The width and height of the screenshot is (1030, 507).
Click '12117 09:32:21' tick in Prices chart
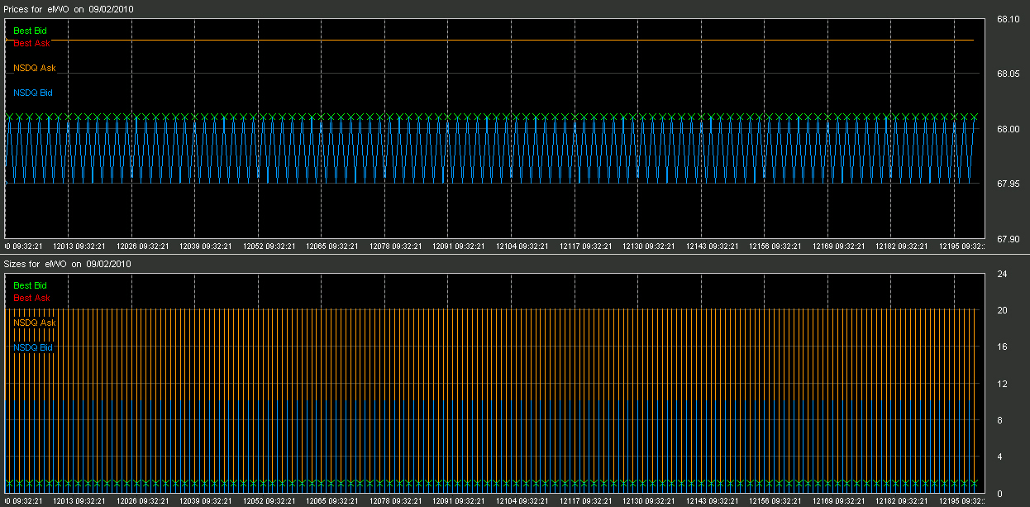pyautogui.click(x=586, y=246)
